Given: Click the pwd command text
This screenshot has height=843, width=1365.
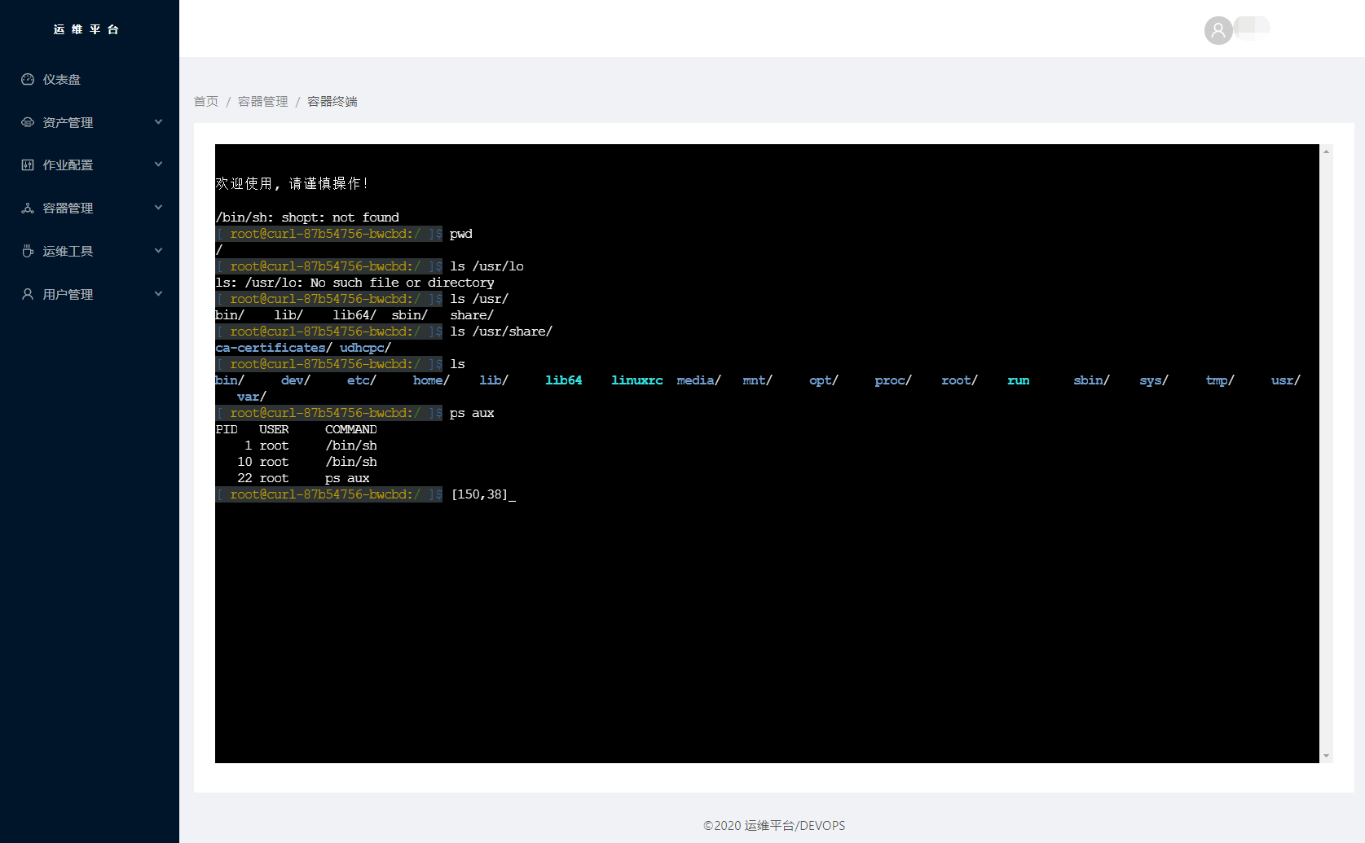Looking at the screenshot, I should (460, 234).
